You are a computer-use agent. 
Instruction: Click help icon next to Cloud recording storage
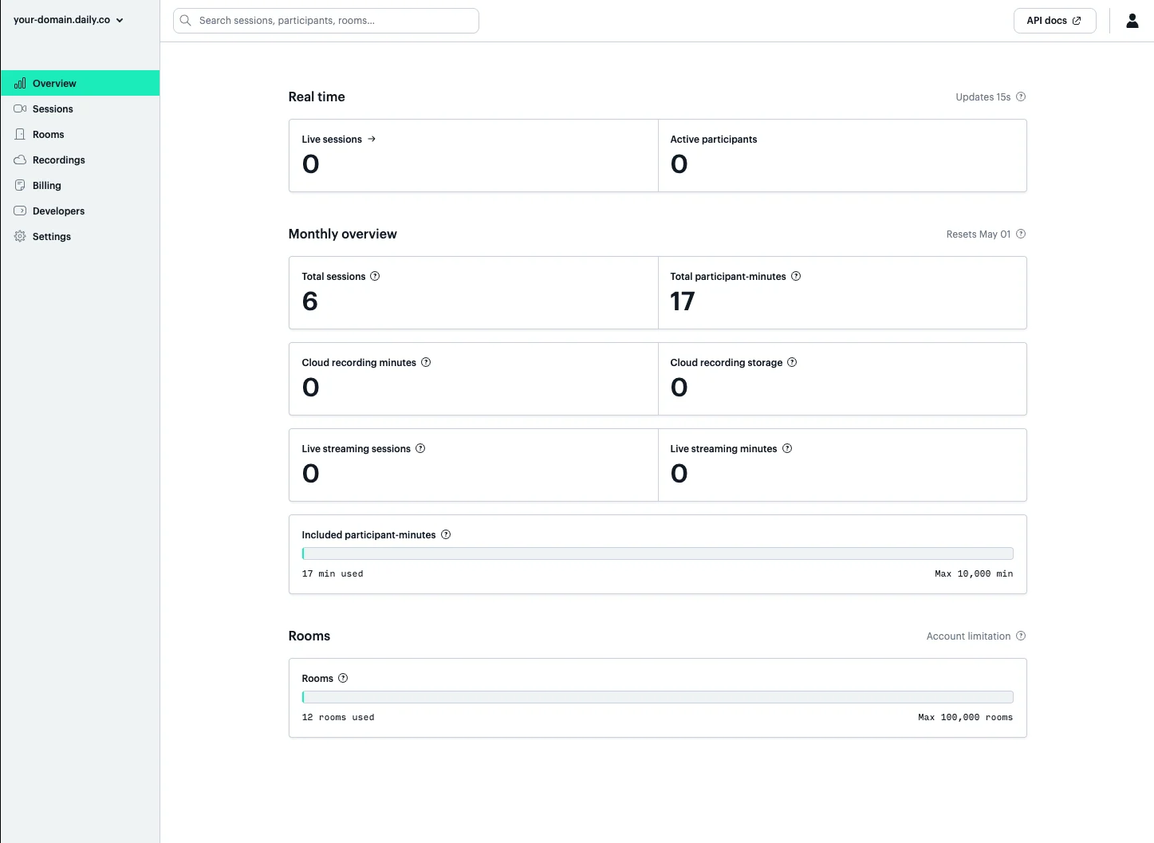(792, 362)
